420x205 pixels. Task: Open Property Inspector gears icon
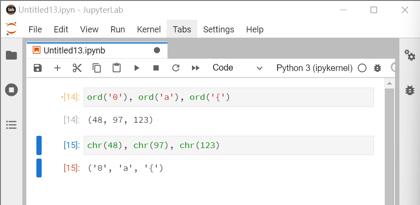pyautogui.click(x=409, y=55)
